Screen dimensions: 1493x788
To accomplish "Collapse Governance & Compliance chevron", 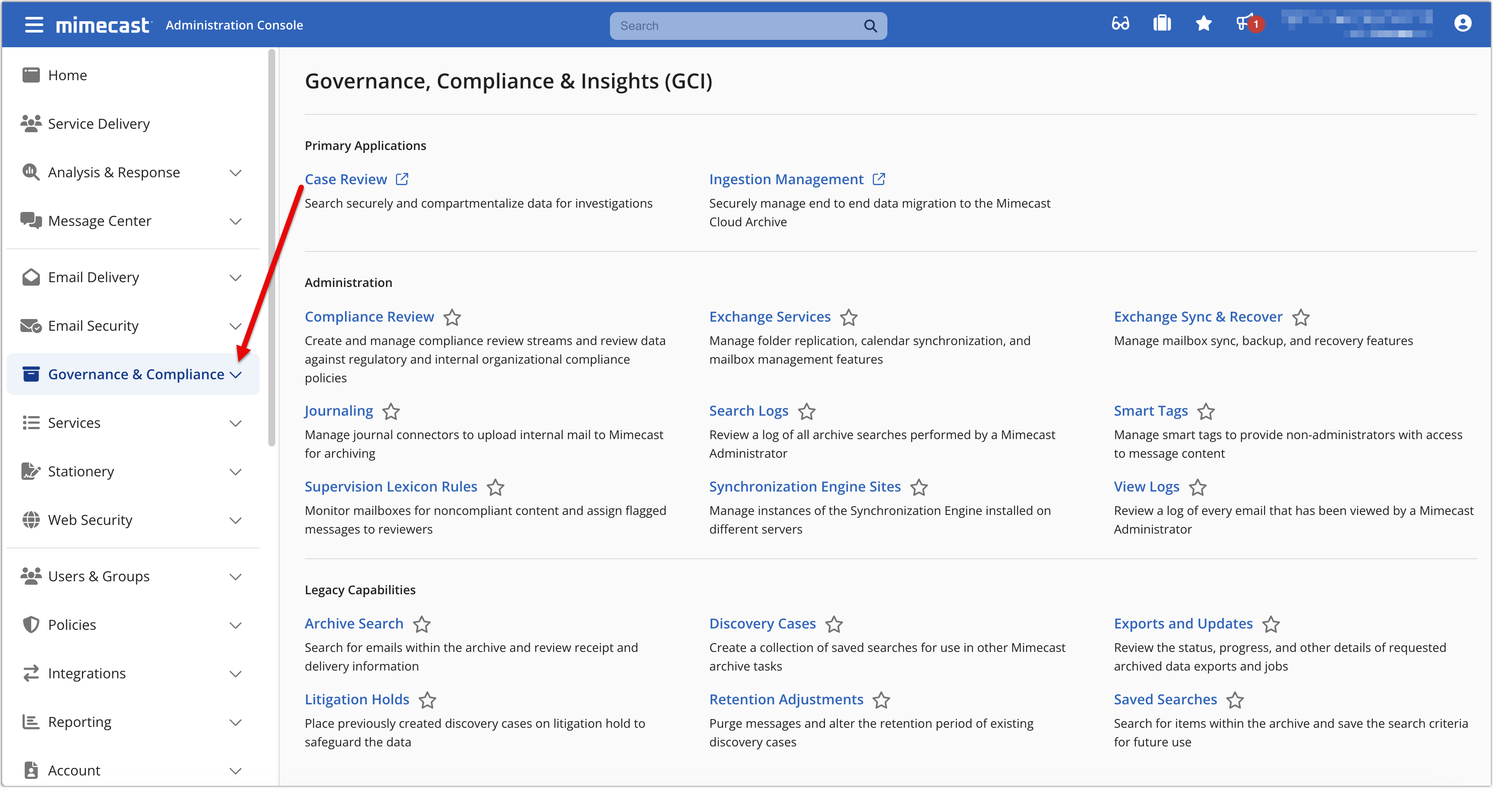I will (235, 375).
